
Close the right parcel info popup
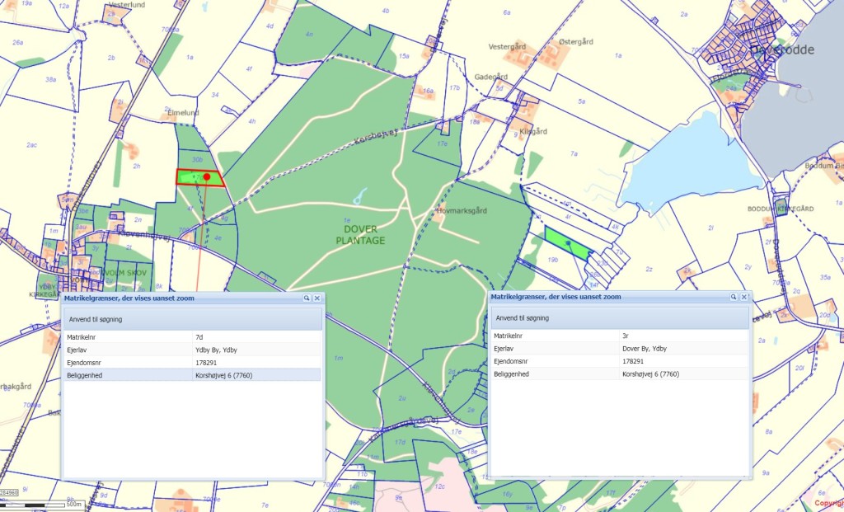pos(743,297)
